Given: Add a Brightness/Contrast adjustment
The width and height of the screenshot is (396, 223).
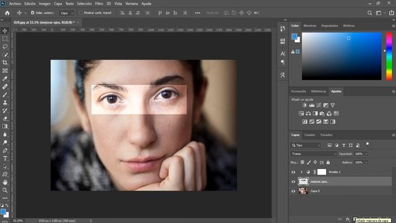Looking at the screenshot, I should 304,105.
